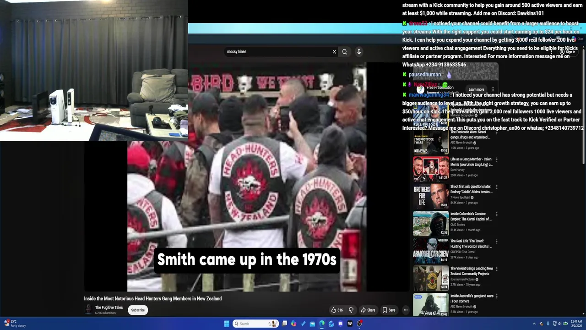This screenshot has height=330, width=586.
Task: Dislike the Head Hunters video
Action: 351,310
